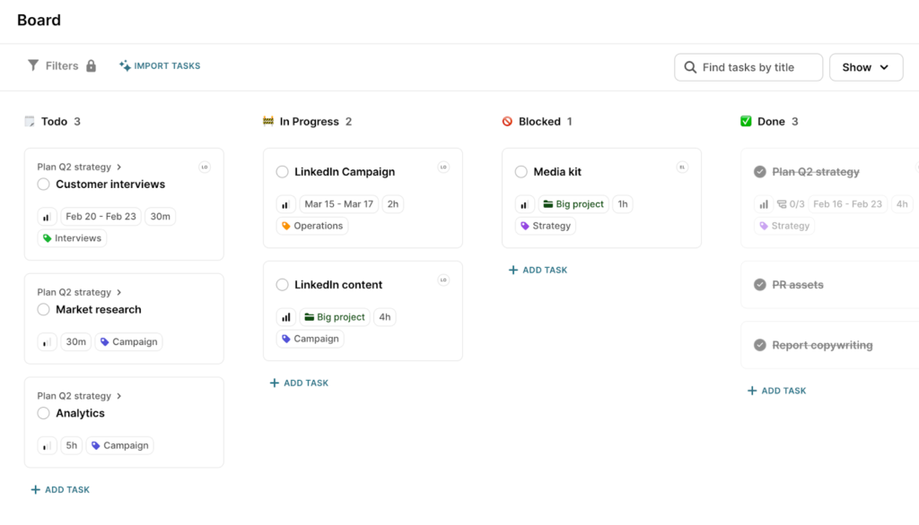Image resolution: width=919 pixels, height=525 pixels.
Task: Click Add Task under the Todo column
Action: pos(60,490)
